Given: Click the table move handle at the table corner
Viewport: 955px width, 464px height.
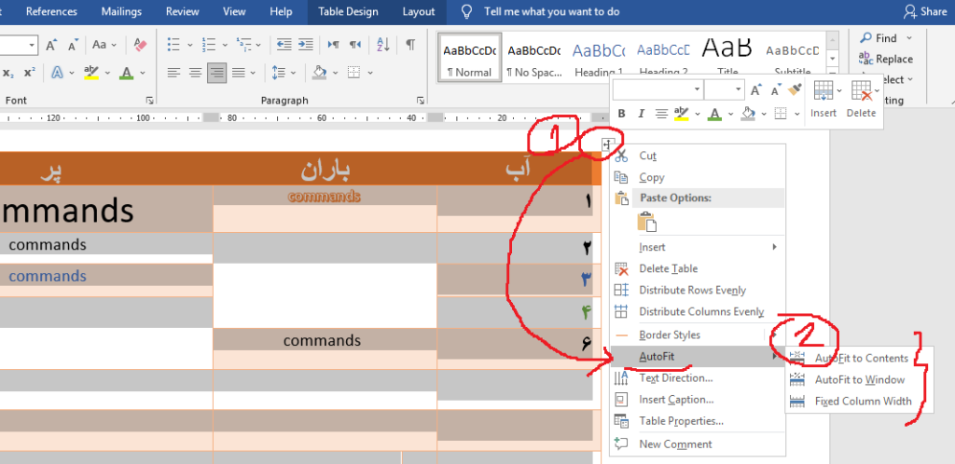Looking at the screenshot, I should click(606, 145).
